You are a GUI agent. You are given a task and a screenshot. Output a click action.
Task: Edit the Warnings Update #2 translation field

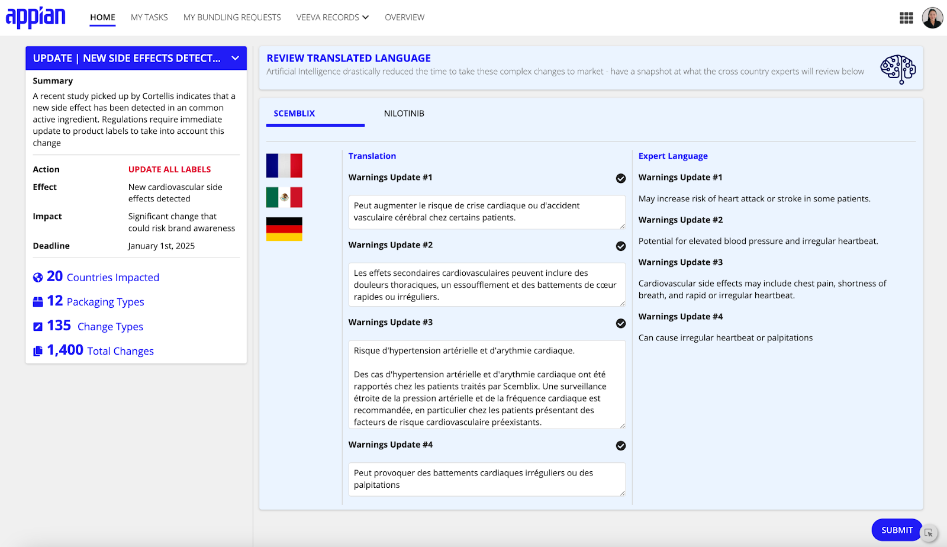click(487, 285)
